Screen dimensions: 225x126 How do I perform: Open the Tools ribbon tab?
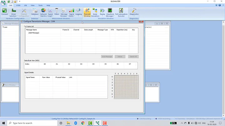pos(40,5)
